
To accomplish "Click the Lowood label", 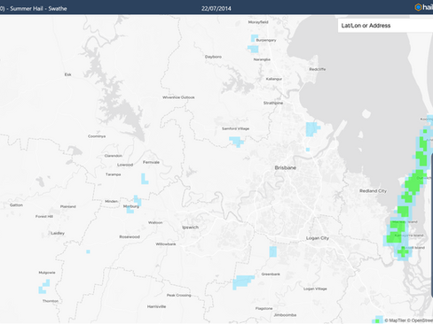I will pos(125,165).
